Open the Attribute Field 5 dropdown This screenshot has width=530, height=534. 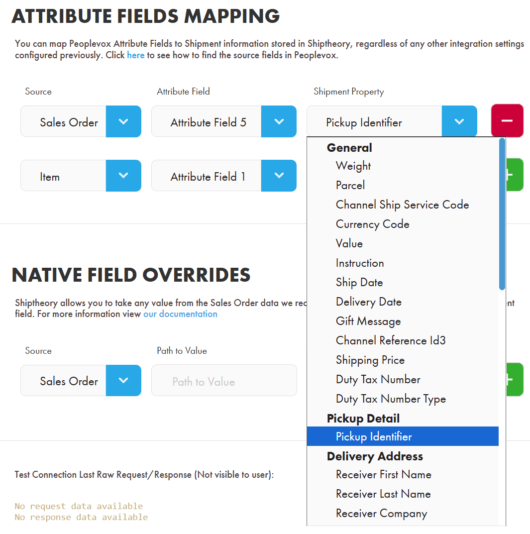coord(224,121)
